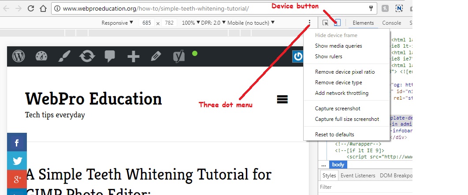Open the comments speech bubble icon

110,56
